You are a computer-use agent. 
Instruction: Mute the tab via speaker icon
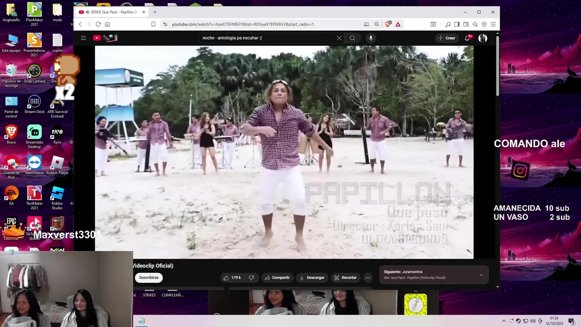tap(87, 12)
